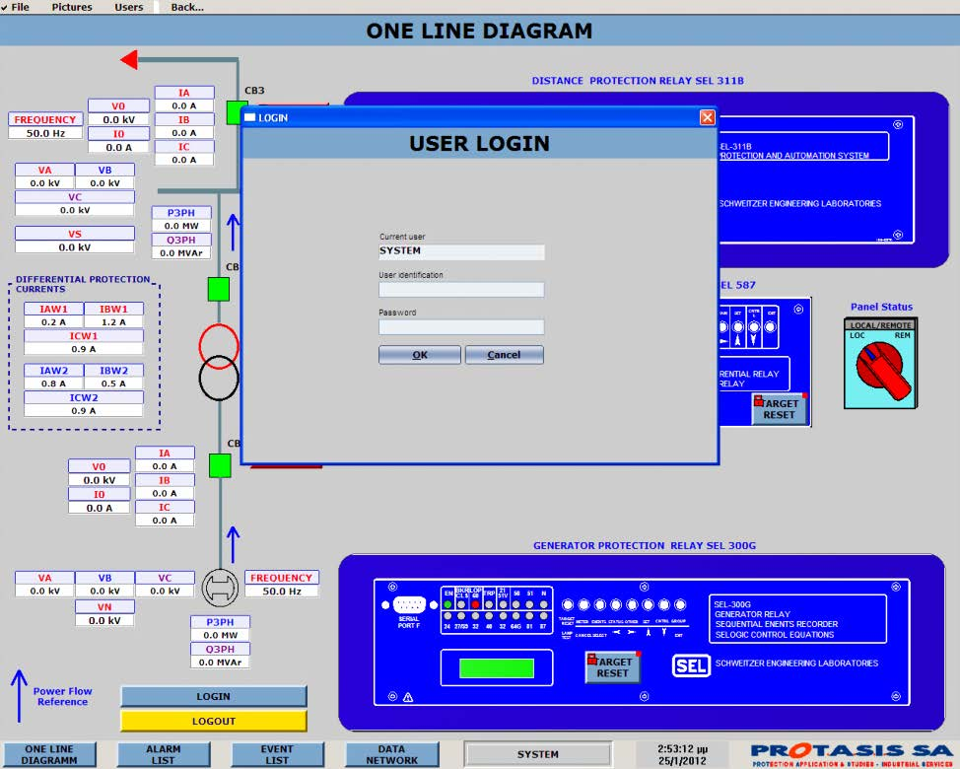Click the red outgoing line arrow at top
This screenshot has width=960, height=769.
[129, 60]
